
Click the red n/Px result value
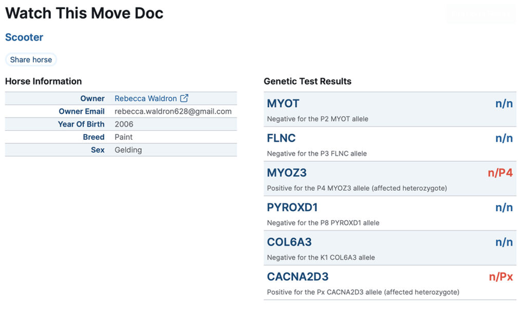(500, 277)
